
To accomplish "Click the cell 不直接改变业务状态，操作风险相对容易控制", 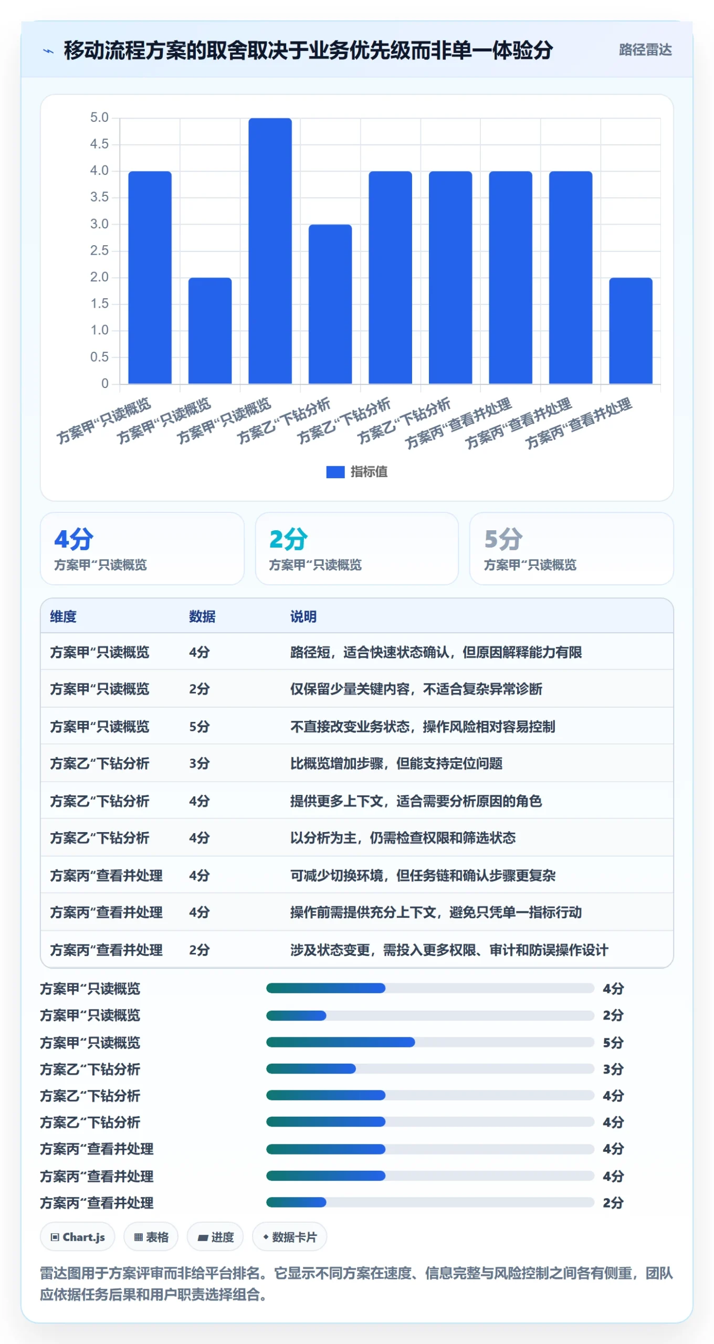I will pyautogui.click(x=423, y=727).
